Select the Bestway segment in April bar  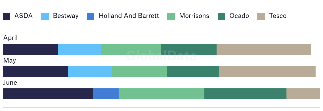(79, 49)
